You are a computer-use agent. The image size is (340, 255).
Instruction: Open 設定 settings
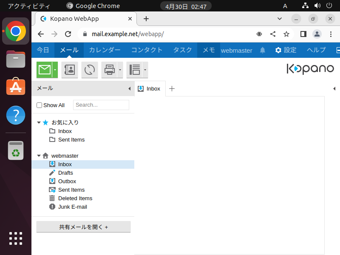(286, 50)
